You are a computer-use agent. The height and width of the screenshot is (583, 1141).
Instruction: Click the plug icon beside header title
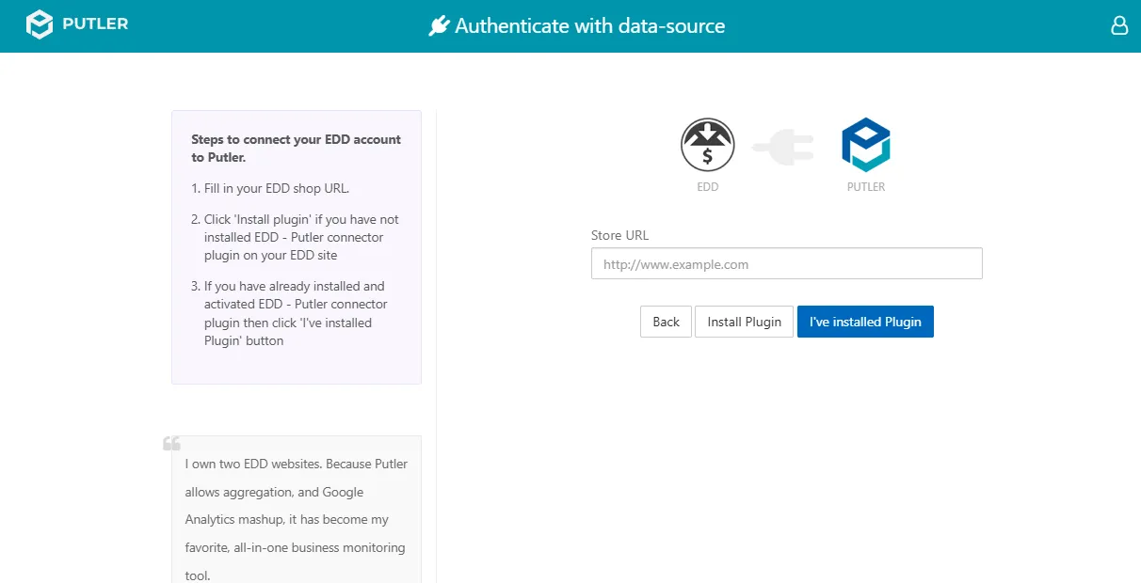[439, 26]
